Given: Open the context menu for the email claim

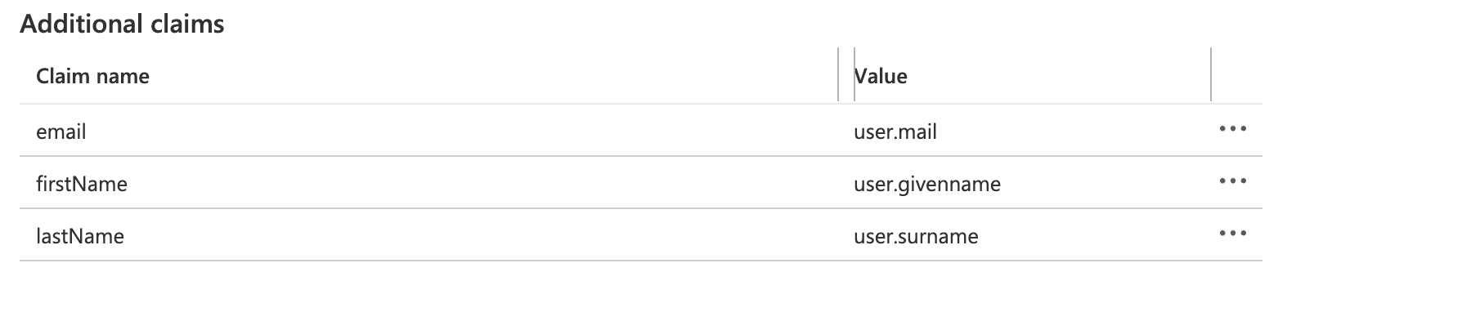Looking at the screenshot, I should pyautogui.click(x=1232, y=129).
